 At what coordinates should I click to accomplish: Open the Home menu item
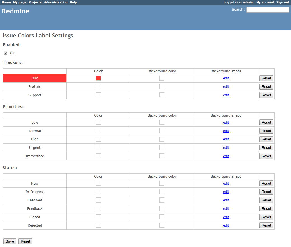tap(6, 2)
